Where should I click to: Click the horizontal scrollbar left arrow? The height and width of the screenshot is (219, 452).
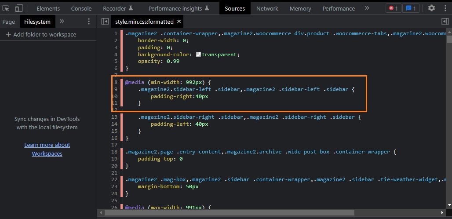[x=101, y=213]
